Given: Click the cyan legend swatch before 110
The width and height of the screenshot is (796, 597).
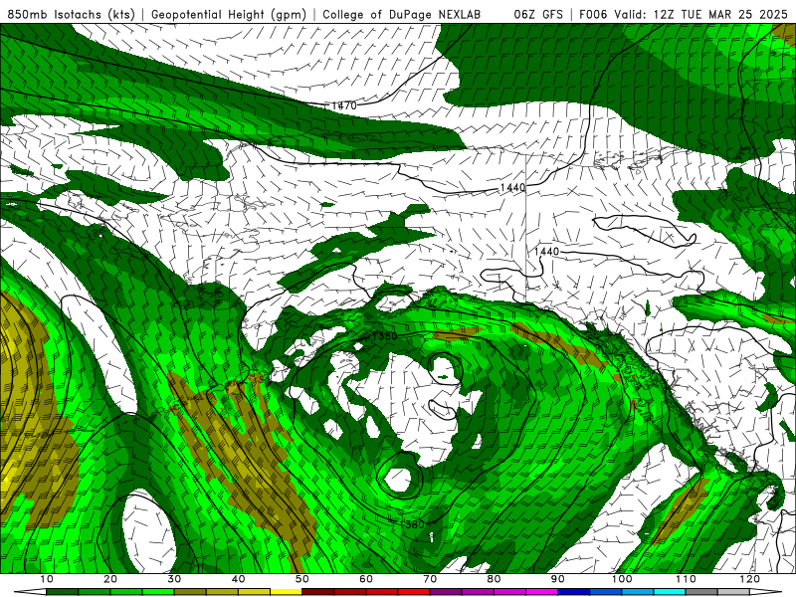Looking at the screenshot, I should (x=670, y=592).
